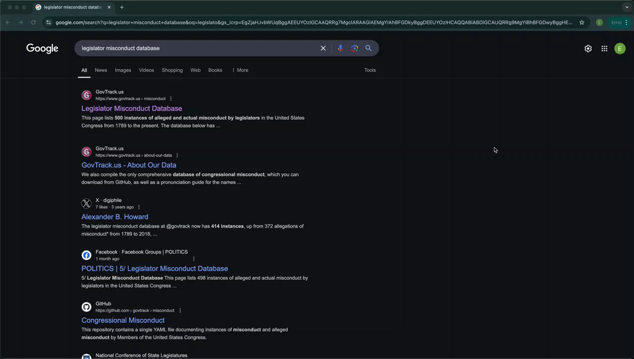Image resolution: width=634 pixels, height=359 pixels.
Task: Open the Legislator Misconduct Database link
Action: [x=132, y=109]
